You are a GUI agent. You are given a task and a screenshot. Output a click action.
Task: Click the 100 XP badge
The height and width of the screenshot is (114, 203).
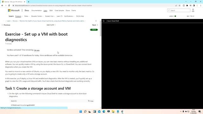tap(94, 30)
